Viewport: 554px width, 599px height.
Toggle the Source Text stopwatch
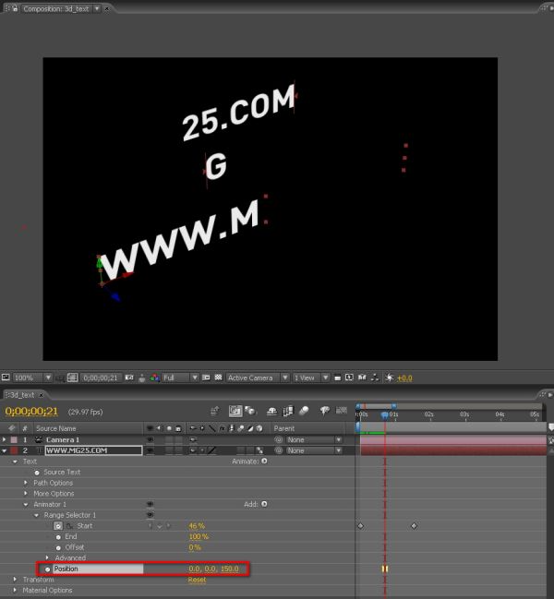click(x=37, y=473)
